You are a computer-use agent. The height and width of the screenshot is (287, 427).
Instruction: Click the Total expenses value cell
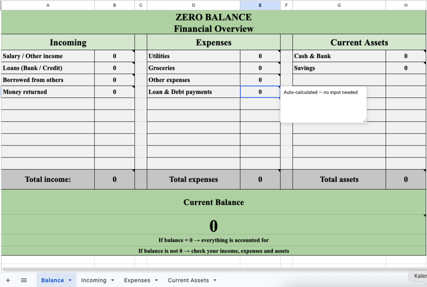pyautogui.click(x=260, y=179)
